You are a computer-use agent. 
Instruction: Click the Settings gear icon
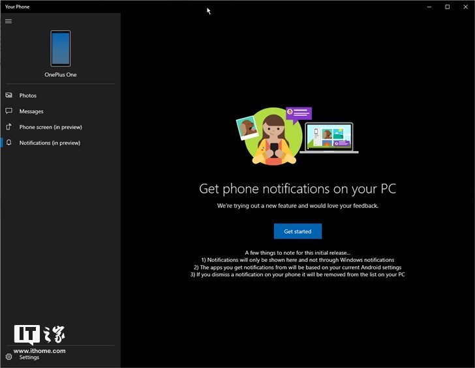(x=9, y=357)
